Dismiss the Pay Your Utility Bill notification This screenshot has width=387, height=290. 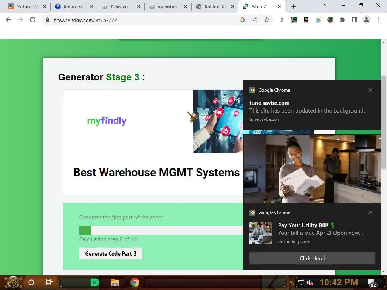pyautogui.click(x=370, y=212)
